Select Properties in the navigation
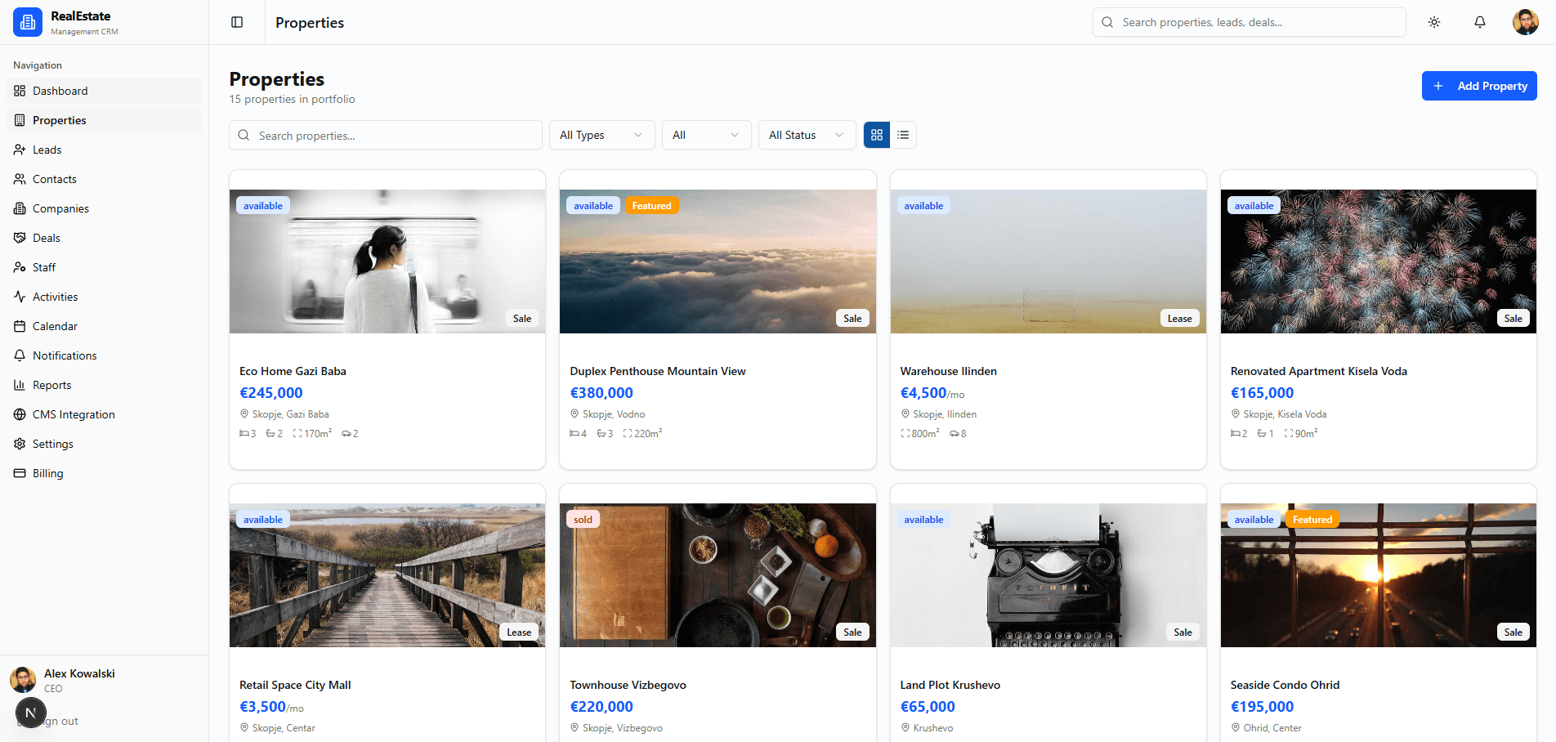 point(104,120)
